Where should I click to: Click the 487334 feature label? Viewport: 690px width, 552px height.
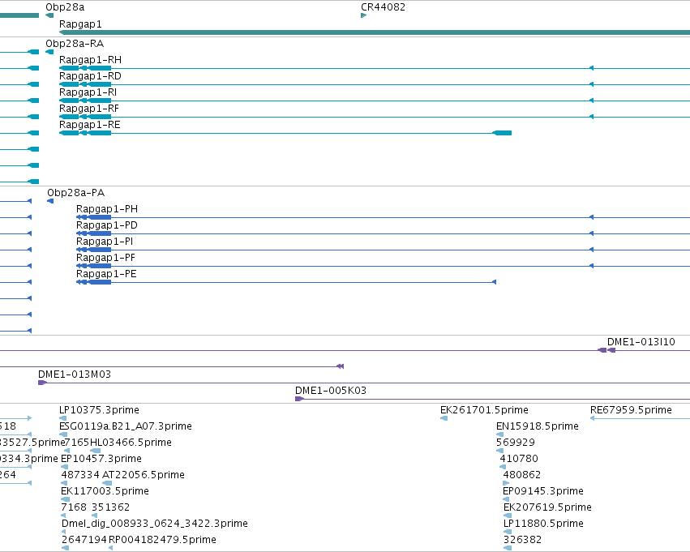(x=80, y=475)
